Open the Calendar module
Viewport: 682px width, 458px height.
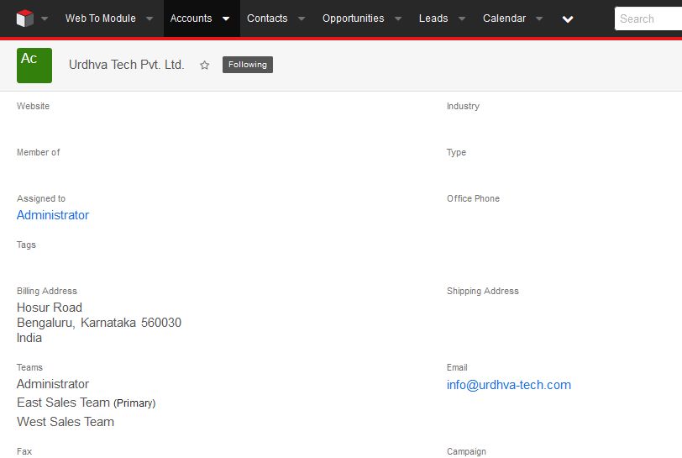click(504, 18)
